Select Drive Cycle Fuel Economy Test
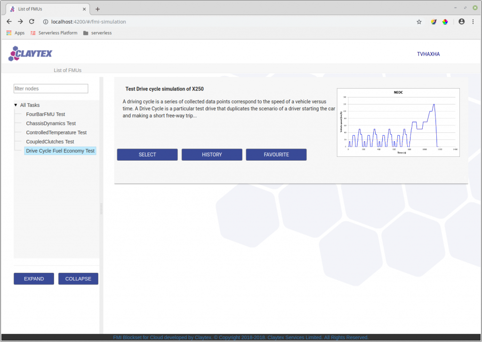Screen dimensions: 482x342 coord(60,151)
